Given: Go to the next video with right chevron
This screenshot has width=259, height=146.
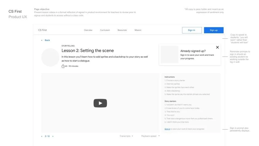Looking at the screenshot, I should click(x=53, y=136).
